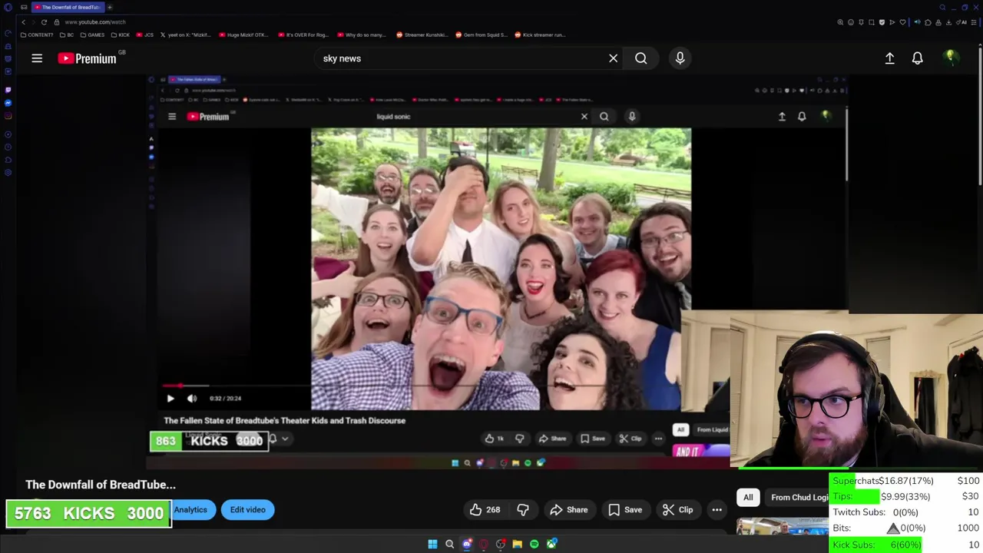Share the embedded inner video
Viewport: 983px width, 553px height.
coord(552,439)
